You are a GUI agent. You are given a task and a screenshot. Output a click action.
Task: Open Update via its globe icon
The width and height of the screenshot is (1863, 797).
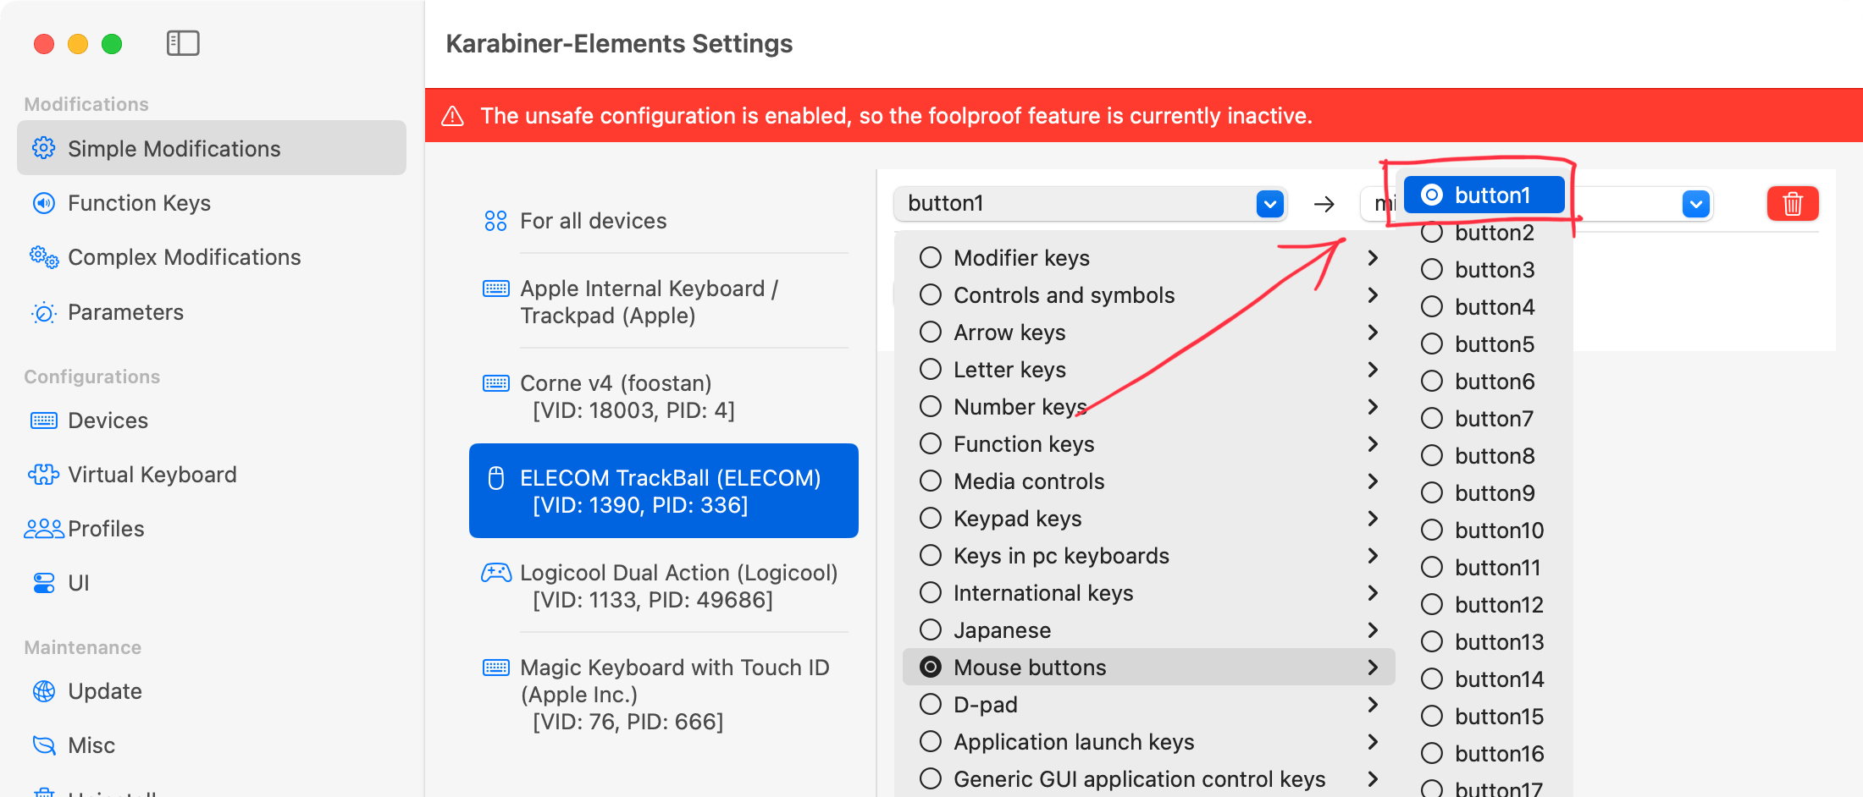point(44,691)
